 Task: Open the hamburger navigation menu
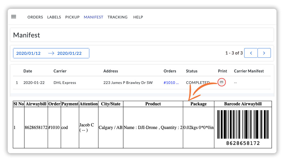click(x=14, y=17)
